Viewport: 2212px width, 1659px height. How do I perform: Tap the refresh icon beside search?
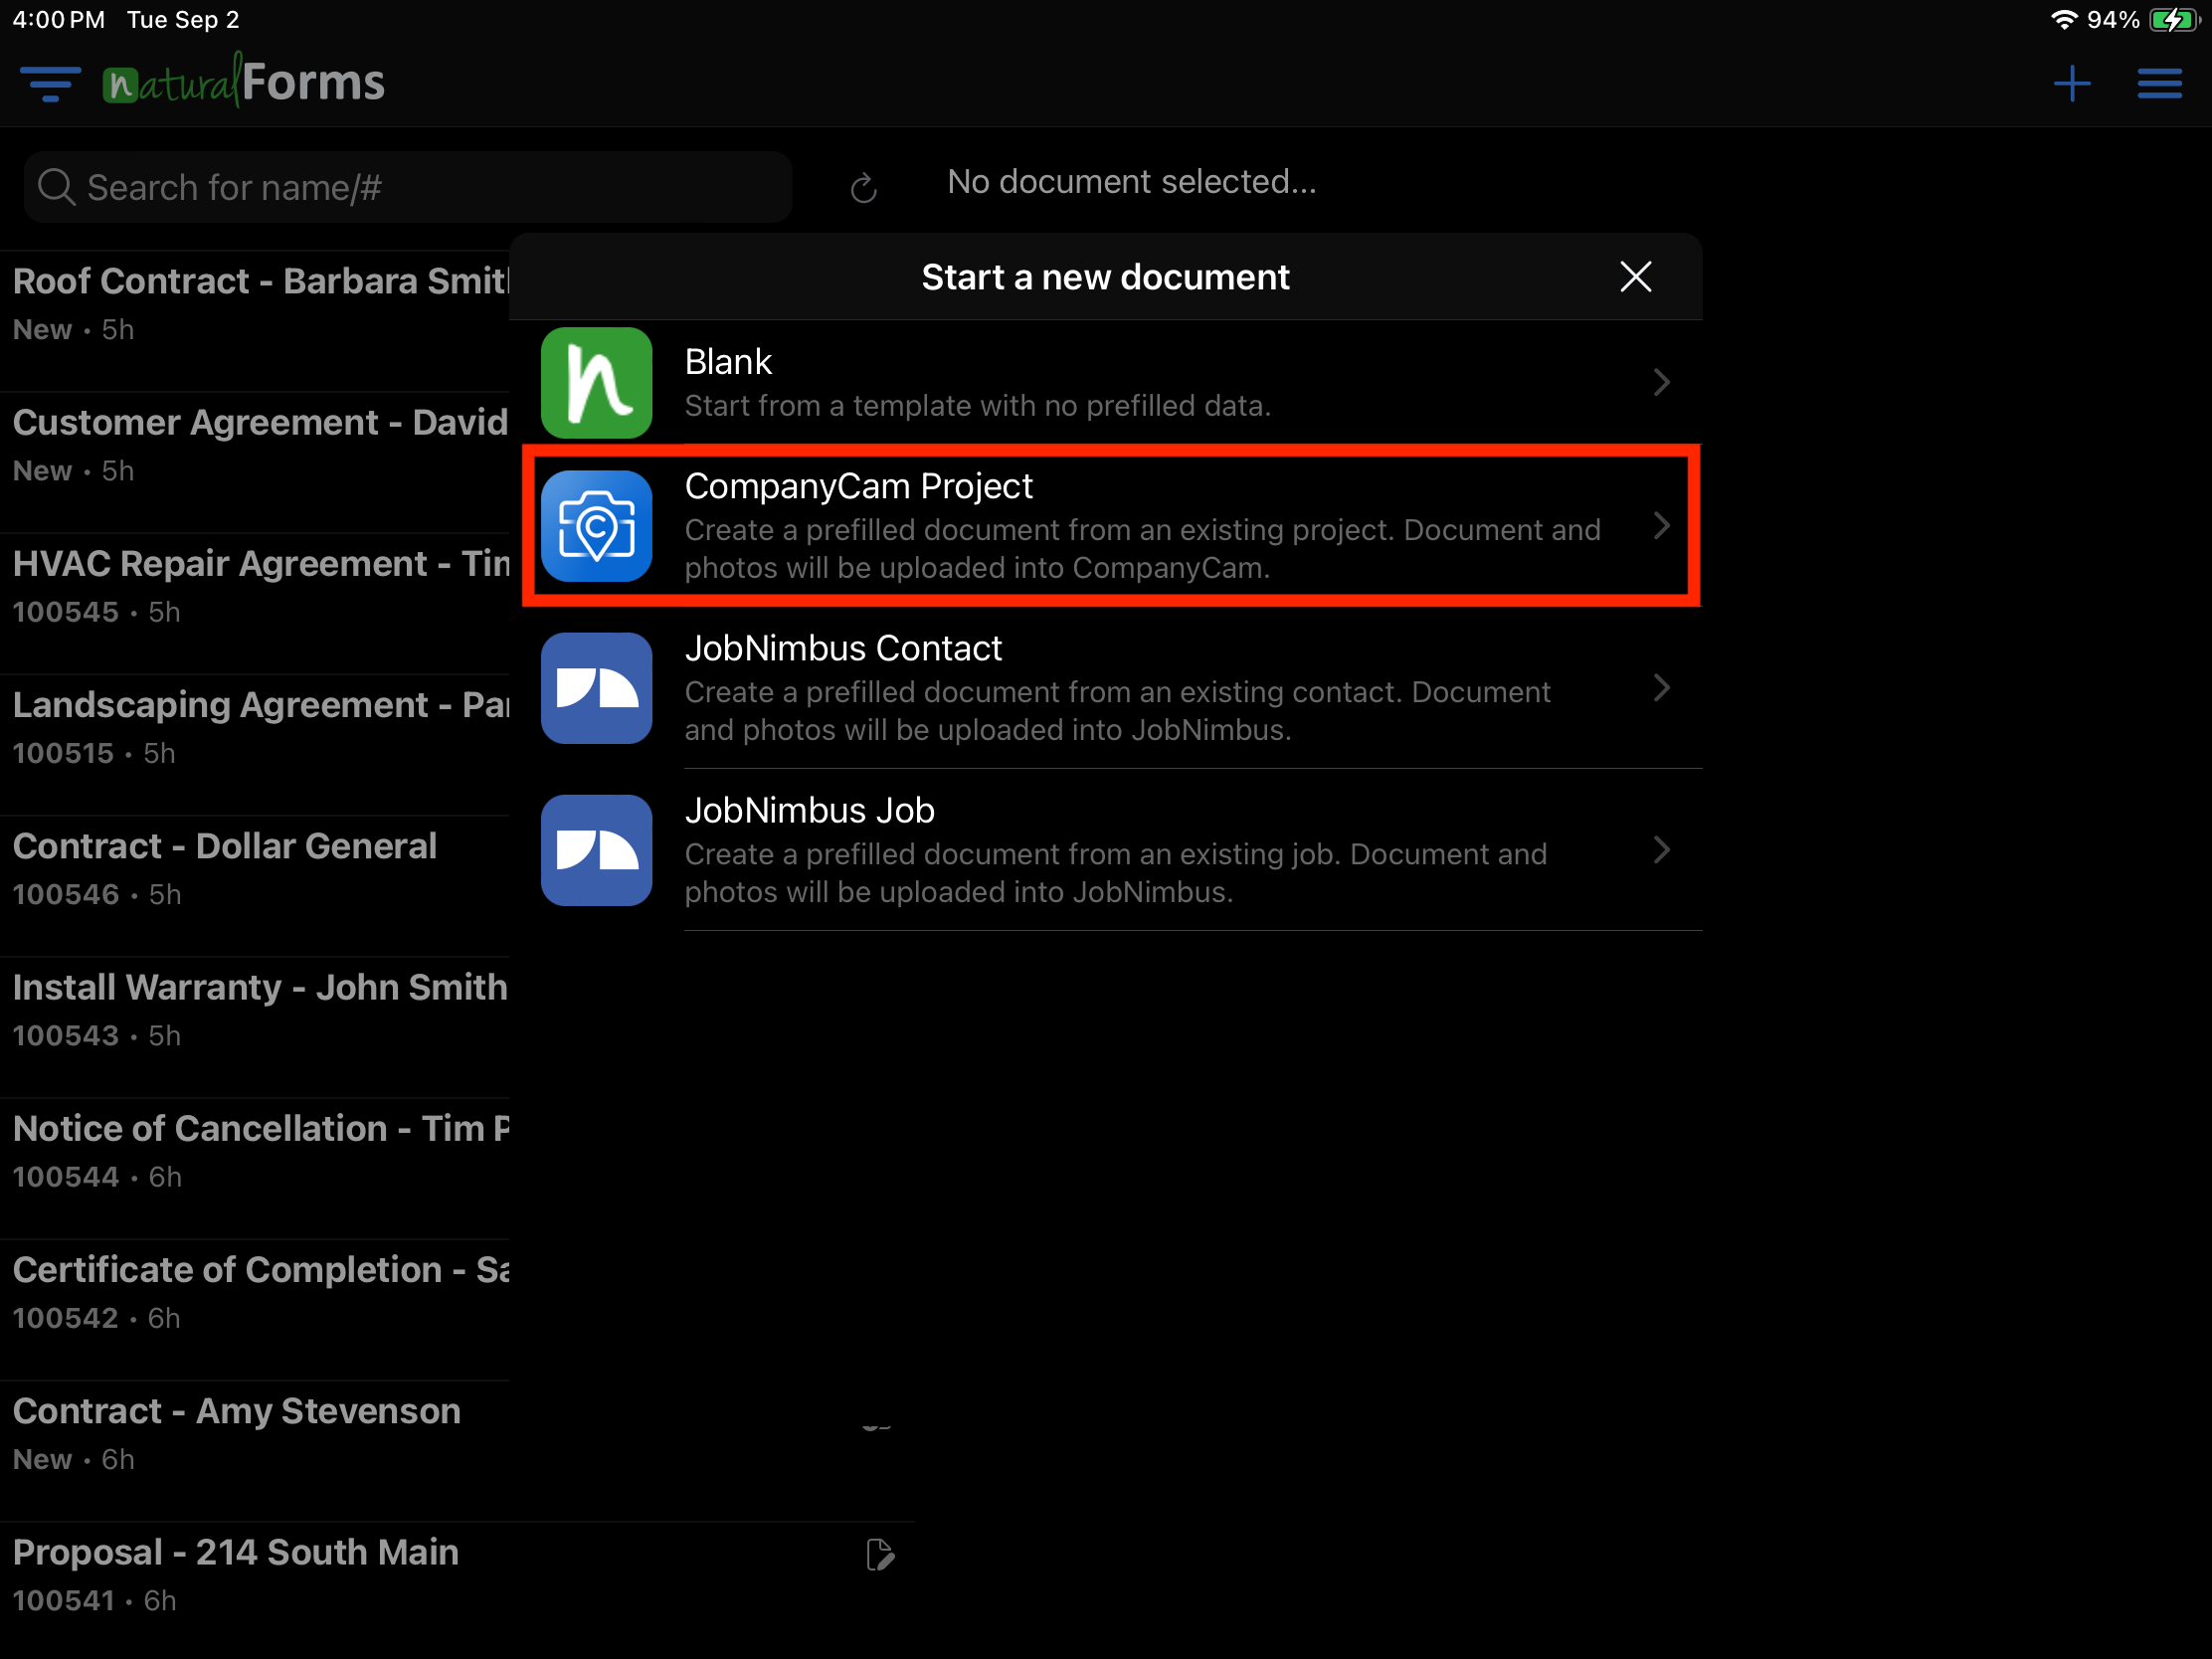pyautogui.click(x=863, y=188)
